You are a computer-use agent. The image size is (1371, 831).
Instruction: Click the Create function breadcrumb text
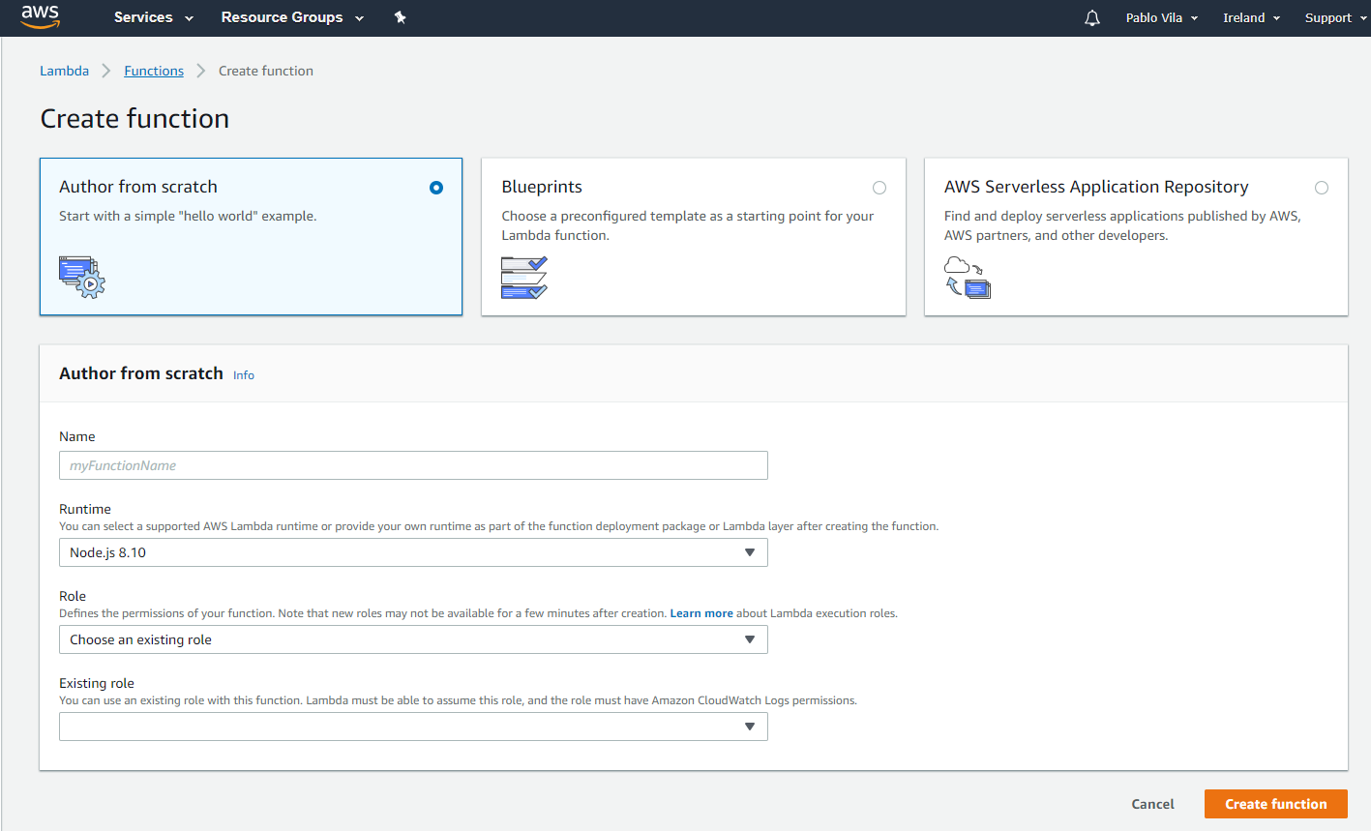tap(266, 71)
